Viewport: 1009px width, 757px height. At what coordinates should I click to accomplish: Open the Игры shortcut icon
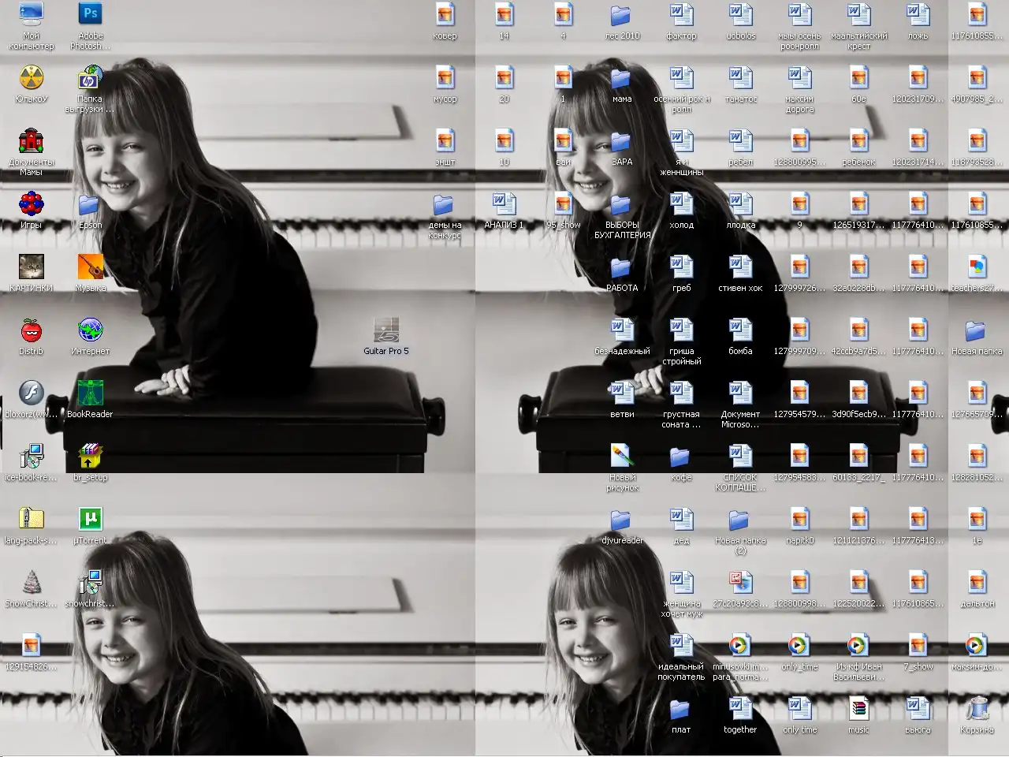click(32, 204)
